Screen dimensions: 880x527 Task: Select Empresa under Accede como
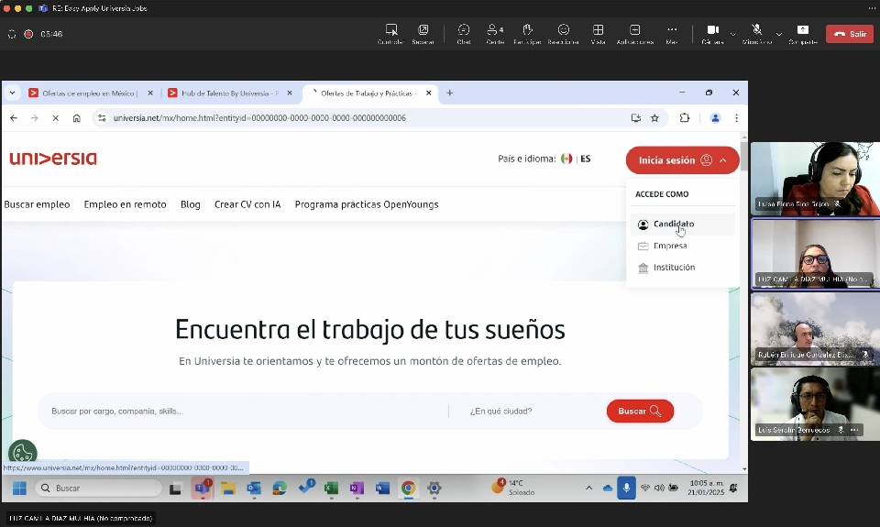[682, 246]
